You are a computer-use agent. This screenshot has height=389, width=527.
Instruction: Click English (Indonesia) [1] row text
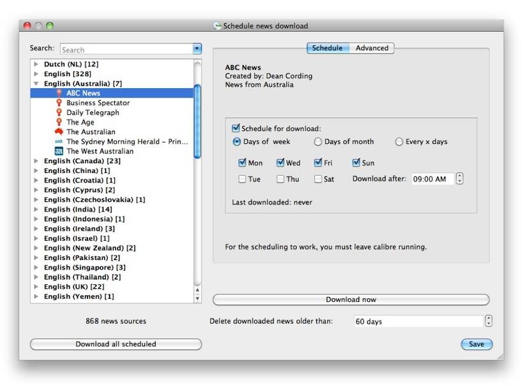(x=84, y=219)
